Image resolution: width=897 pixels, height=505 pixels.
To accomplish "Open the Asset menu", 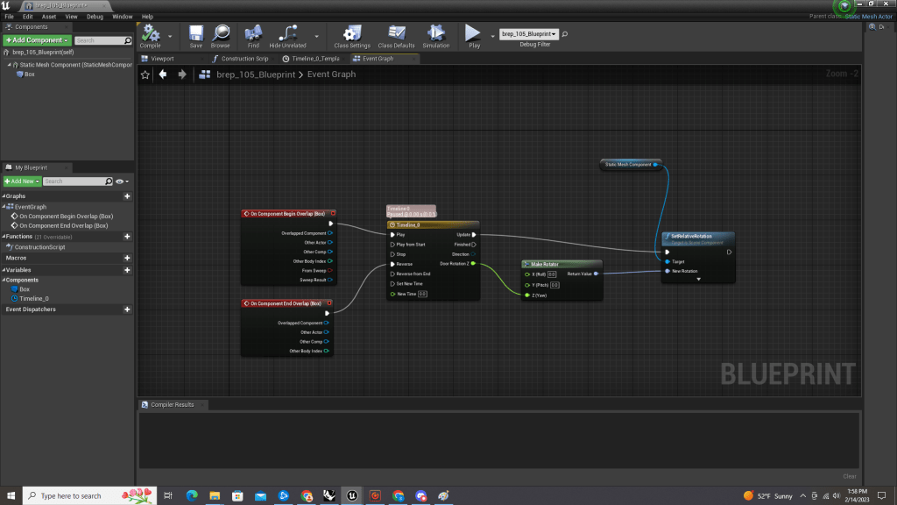I will click(49, 17).
